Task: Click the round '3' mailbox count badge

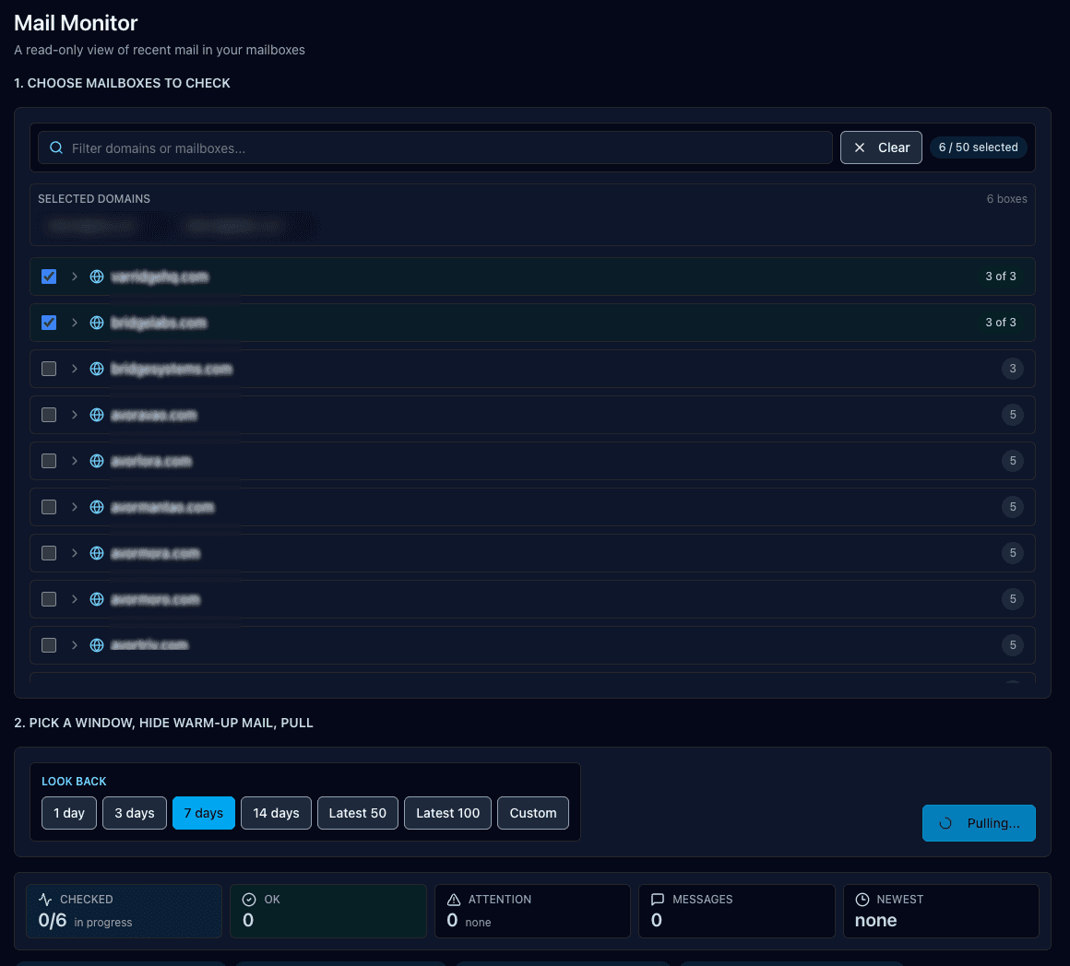Action: (x=1013, y=369)
